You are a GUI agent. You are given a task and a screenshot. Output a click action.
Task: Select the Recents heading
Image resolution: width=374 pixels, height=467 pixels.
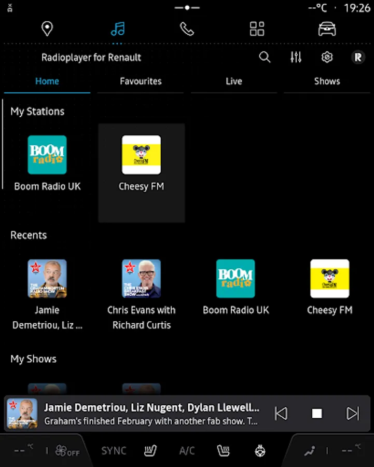pos(29,235)
